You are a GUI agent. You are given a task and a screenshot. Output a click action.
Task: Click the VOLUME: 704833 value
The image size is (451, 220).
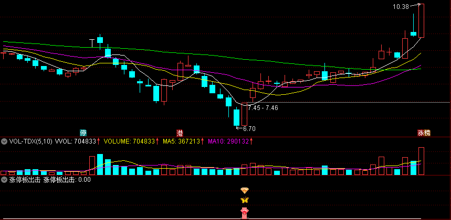129,141
